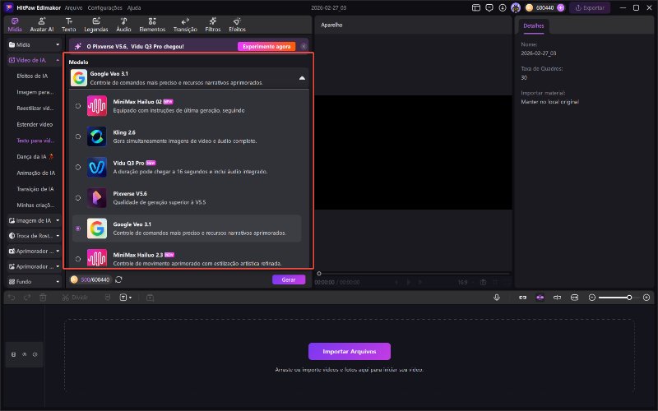The width and height of the screenshot is (658, 411).
Task: Open the feedback message icon in title bar
Action: click(489, 7)
